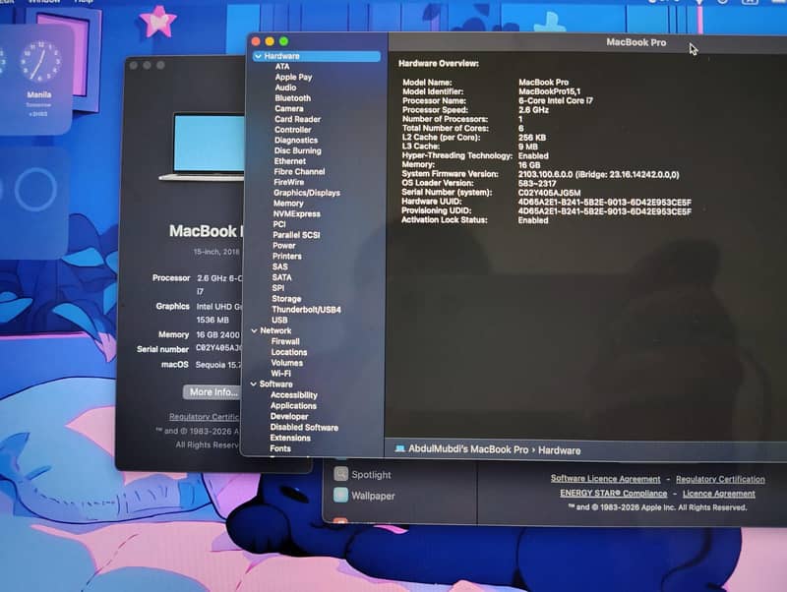Select PCI in the hardware list
Screen dimensions: 787x592
click(x=279, y=224)
